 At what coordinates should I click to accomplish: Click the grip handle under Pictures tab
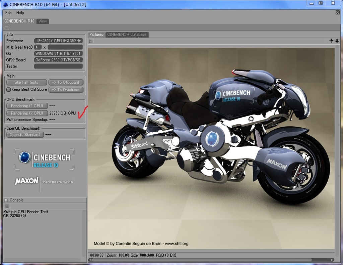[91, 41]
